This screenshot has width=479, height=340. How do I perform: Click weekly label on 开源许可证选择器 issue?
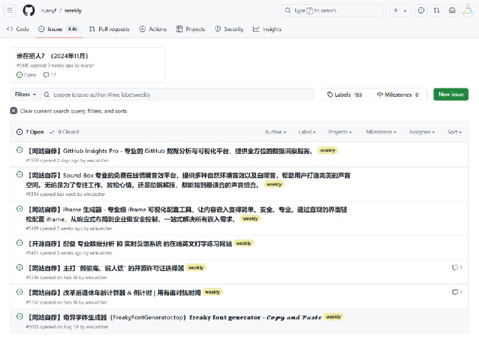pyautogui.click(x=196, y=268)
